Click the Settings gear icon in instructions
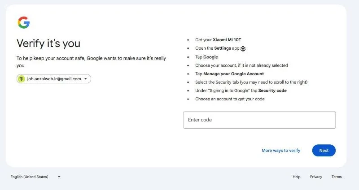 pos(243,49)
